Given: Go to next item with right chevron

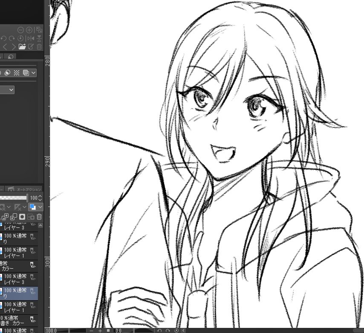Looking at the screenshot, I should [x=14, y=47].
